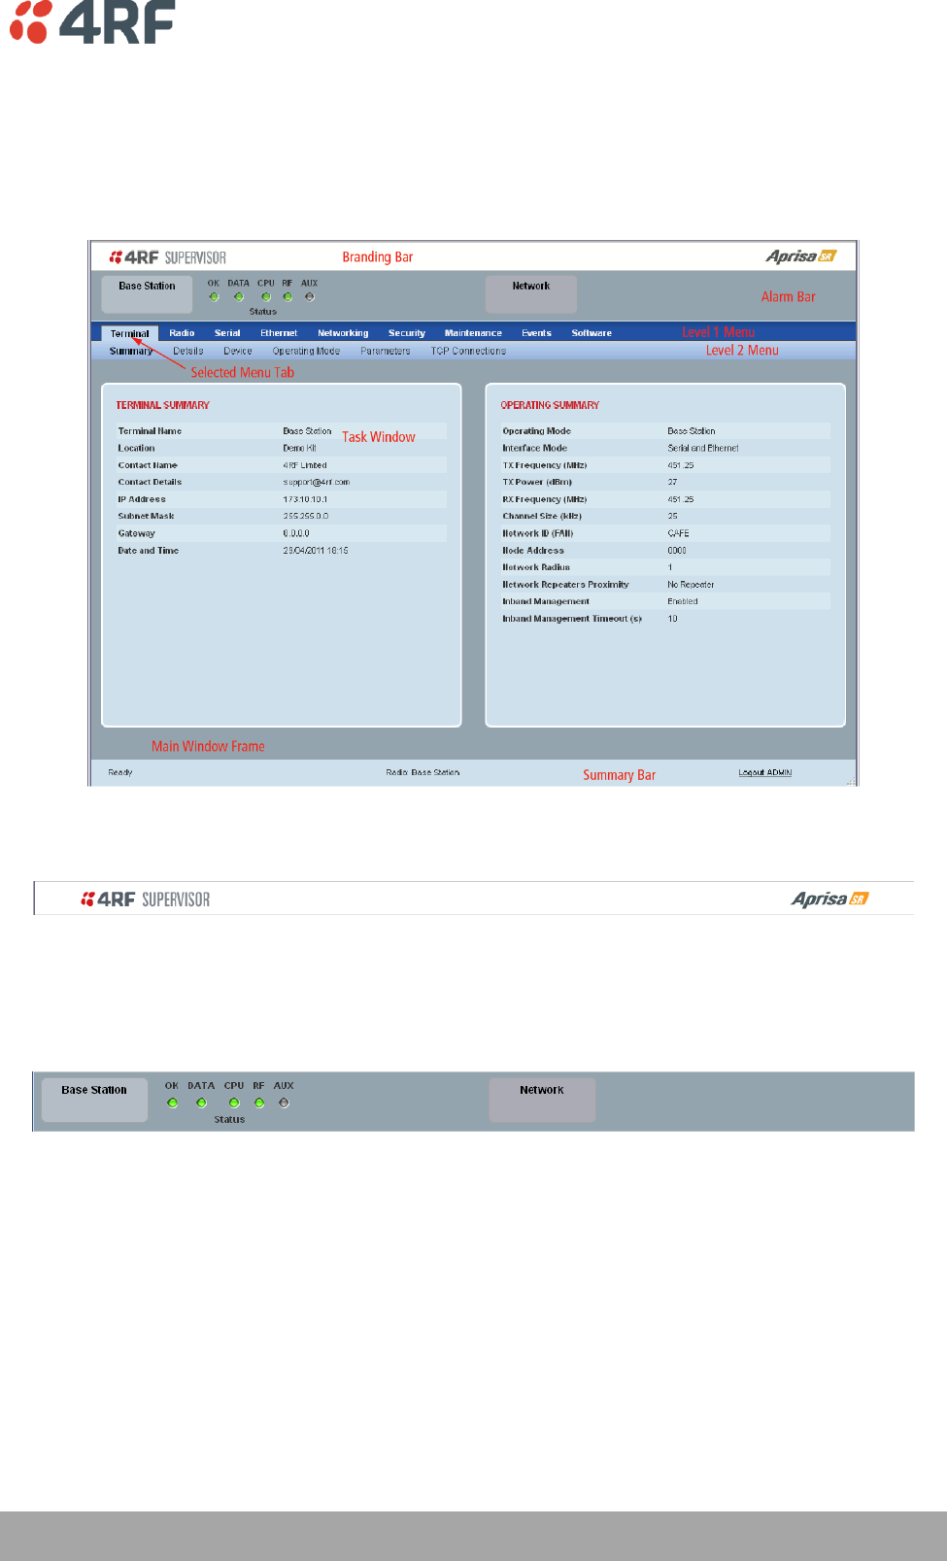Viewport: 947px width, 1561px height.
Task: Click the AUX LED in the separate alarm bar image
Action: click(284, 1103)
